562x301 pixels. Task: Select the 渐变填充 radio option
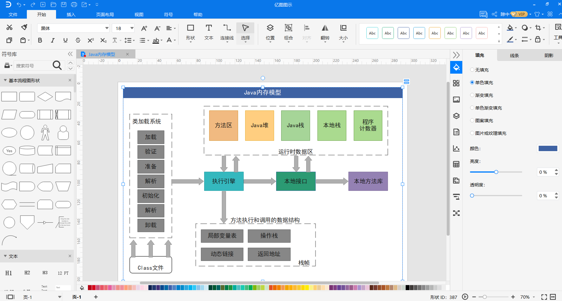coord(472,95)
